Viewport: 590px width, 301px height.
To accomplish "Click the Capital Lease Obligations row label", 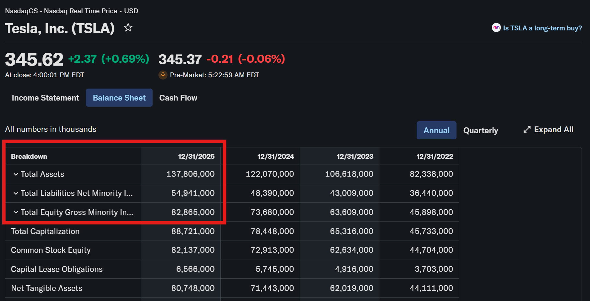I will coord(57,269).
